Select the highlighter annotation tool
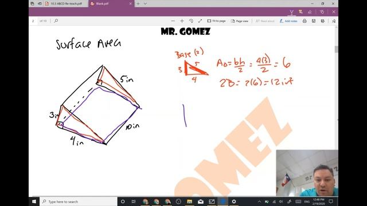Image resolution: width=367 pixels, height=206 pixels. pyautogui.click(x=300, y=12)
